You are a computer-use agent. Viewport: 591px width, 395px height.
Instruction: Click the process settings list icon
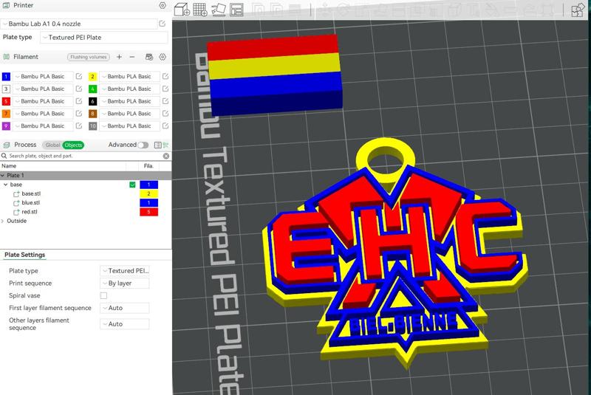point(157,145)
